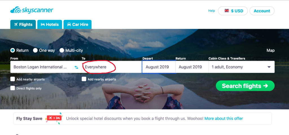This screenshot has width=289, height=135.
Task: Check the Direct flights only box
Action: click(13, 88)
